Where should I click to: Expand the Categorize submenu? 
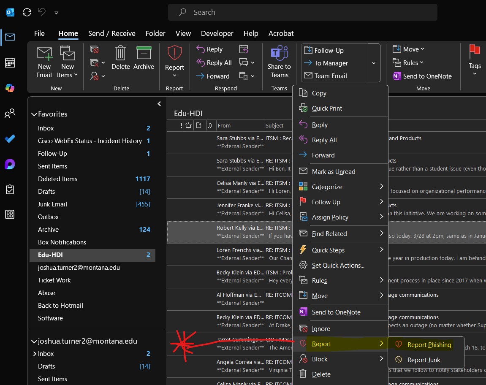coord(340,187)
